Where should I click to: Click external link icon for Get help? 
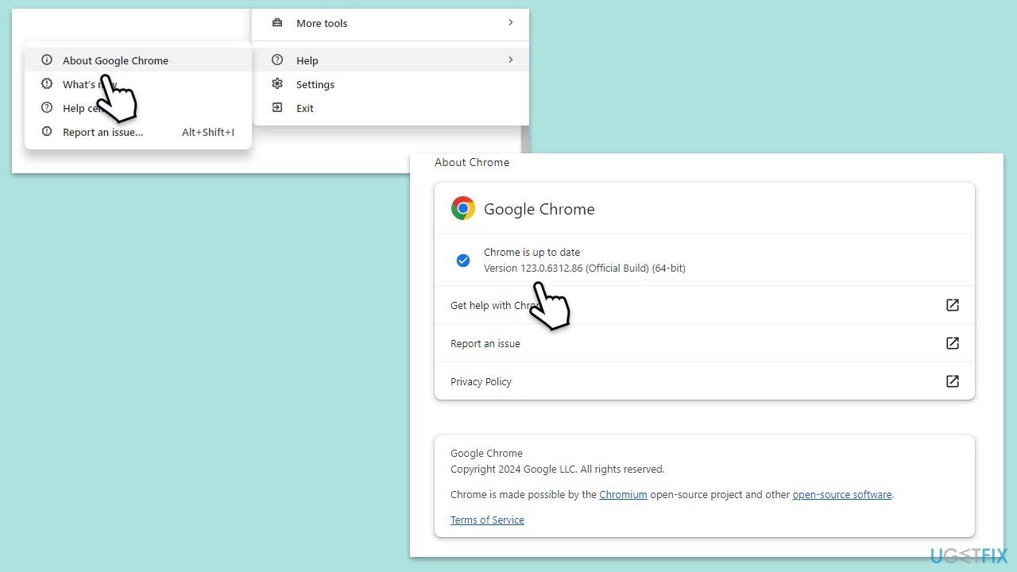click(x=953, y=305)
